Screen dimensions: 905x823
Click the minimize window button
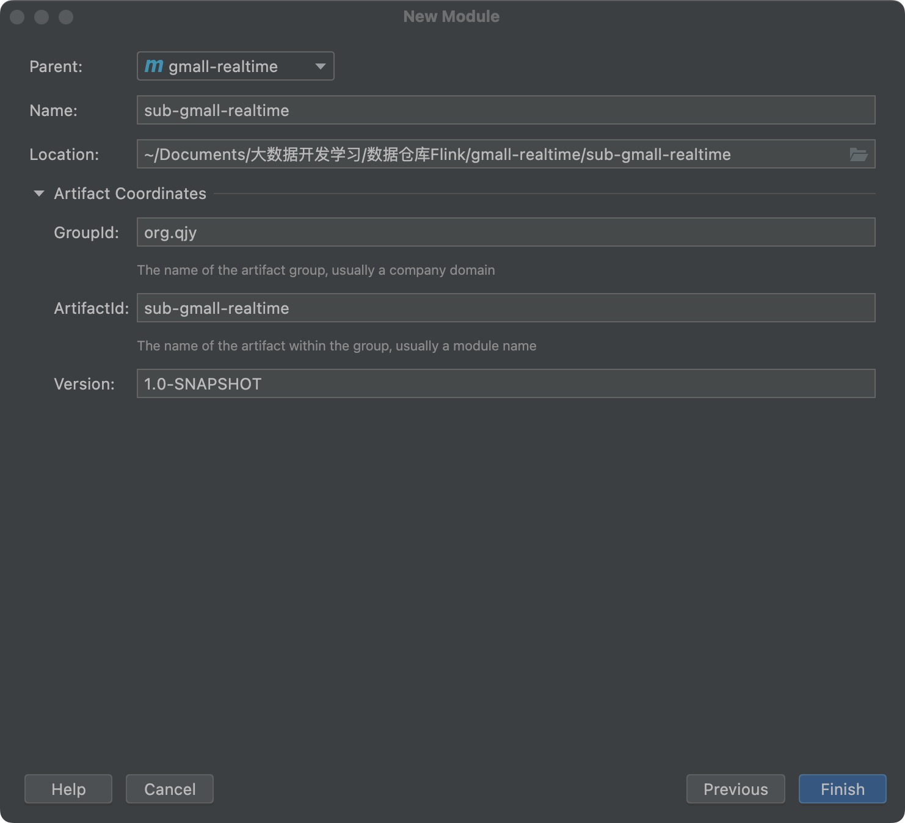click(x=42, y=17)
